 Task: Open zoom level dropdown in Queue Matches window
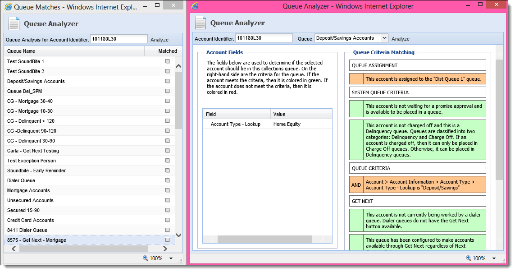171,258
